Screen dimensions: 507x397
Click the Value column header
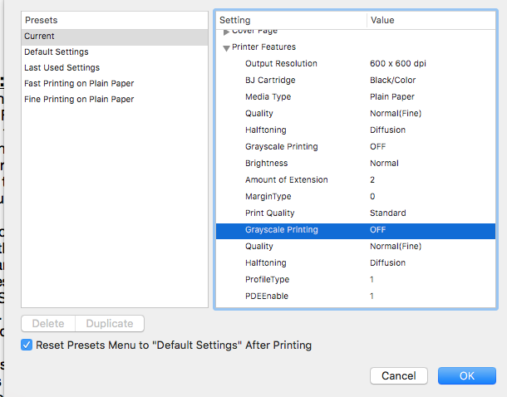432,20
